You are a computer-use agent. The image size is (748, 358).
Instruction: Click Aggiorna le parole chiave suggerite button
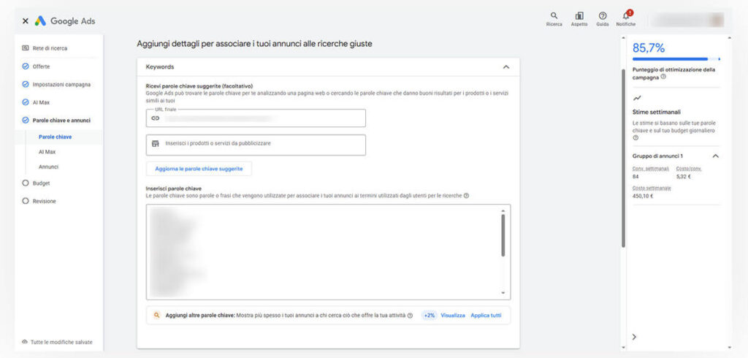click(199, 169)
